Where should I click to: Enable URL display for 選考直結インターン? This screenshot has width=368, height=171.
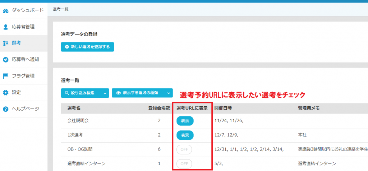coord(184,164)
